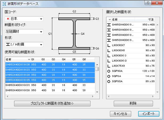Click the 90 × 75 dimension cell
Viewport: 164px width, 120px height.
point(150,66)
